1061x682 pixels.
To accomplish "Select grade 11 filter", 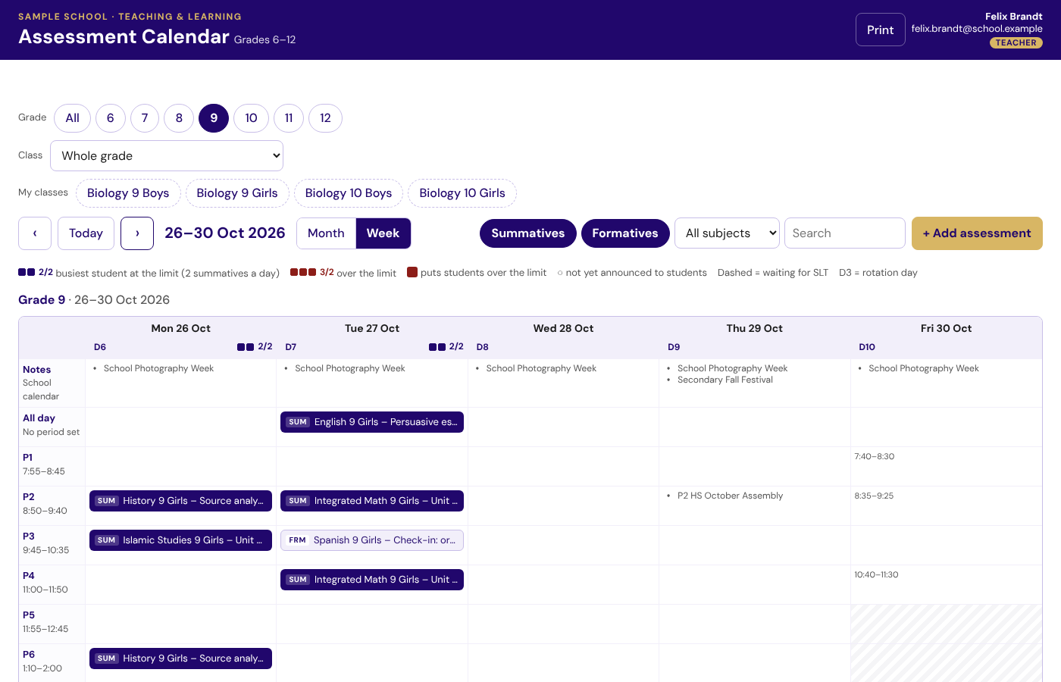I will pos(289,118).
